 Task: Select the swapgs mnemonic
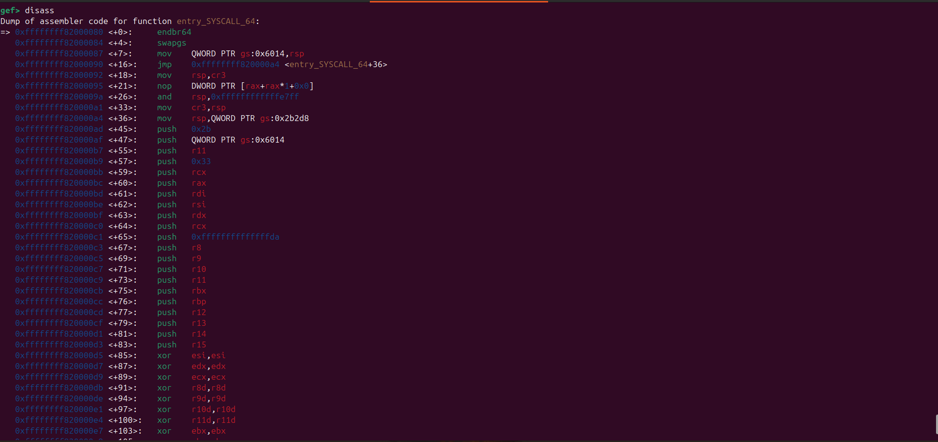tap(171, 43)
